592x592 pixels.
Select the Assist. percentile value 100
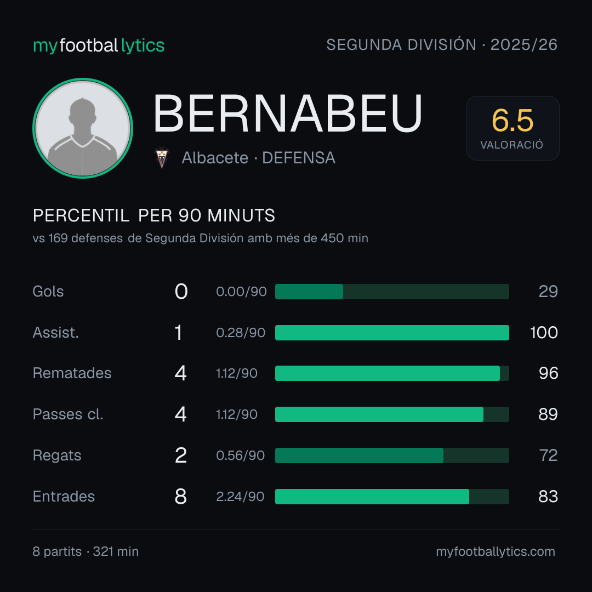coord(544,333)
